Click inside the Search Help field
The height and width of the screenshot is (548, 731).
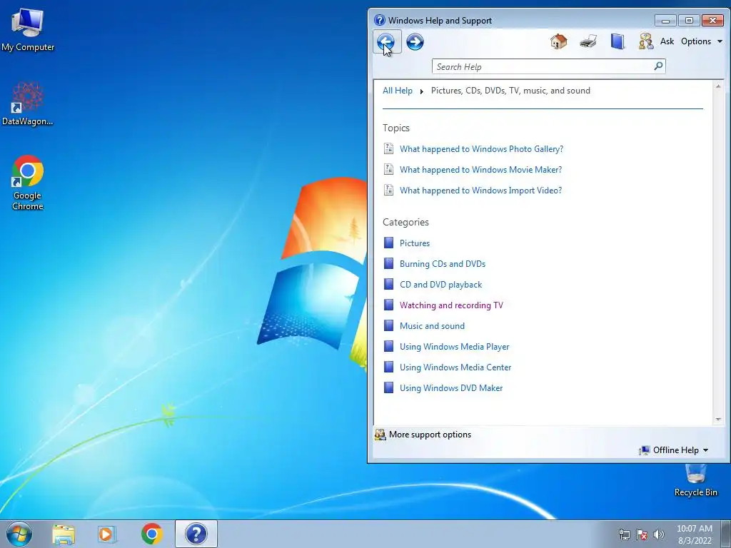[x=543, y=66]
